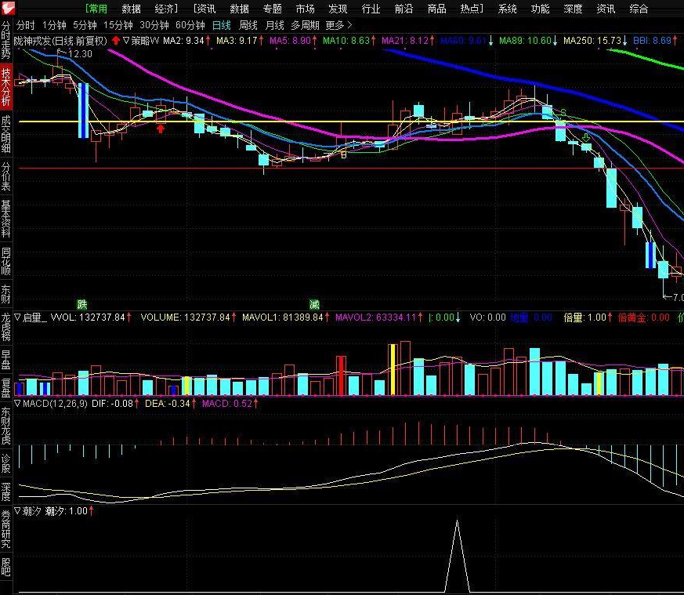Expand the 策略W indicator dropdown triangle
The height and width of the screenshot is (595, 684).
126,41
